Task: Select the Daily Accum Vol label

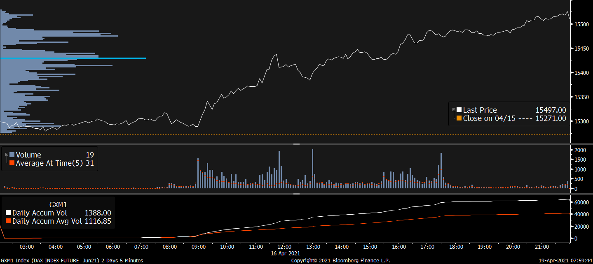Action: (40, 213)
